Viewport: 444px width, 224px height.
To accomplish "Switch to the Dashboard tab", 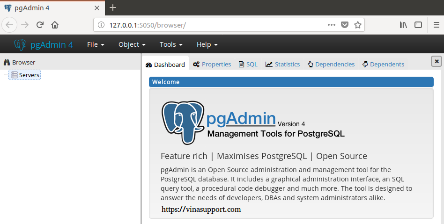I will [165, 65].
